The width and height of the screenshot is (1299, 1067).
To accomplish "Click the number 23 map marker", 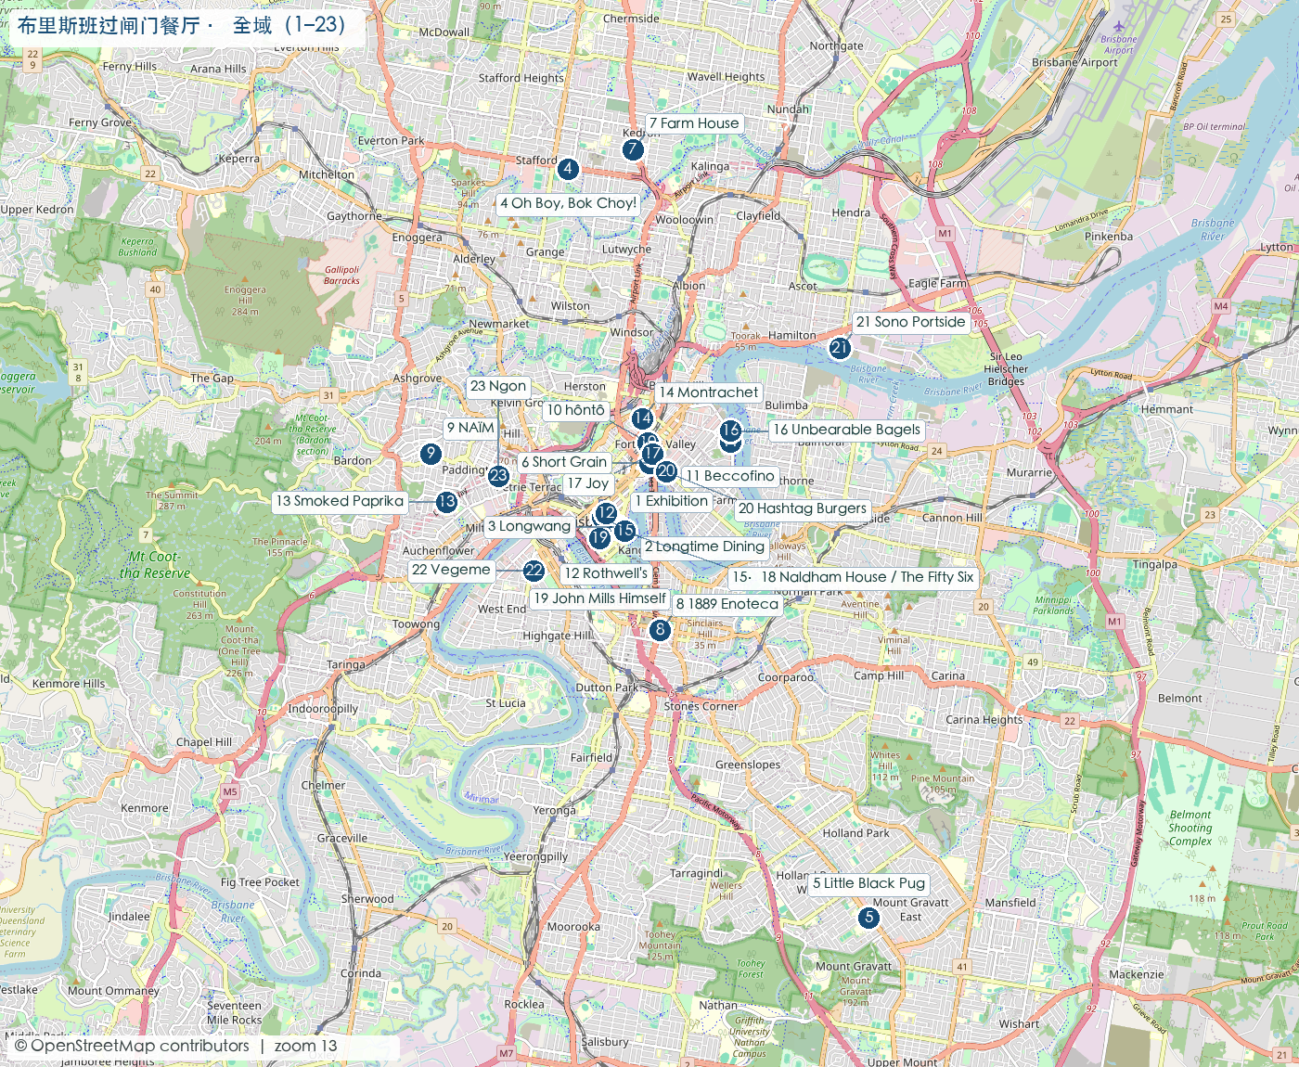I will click(498, 476).
